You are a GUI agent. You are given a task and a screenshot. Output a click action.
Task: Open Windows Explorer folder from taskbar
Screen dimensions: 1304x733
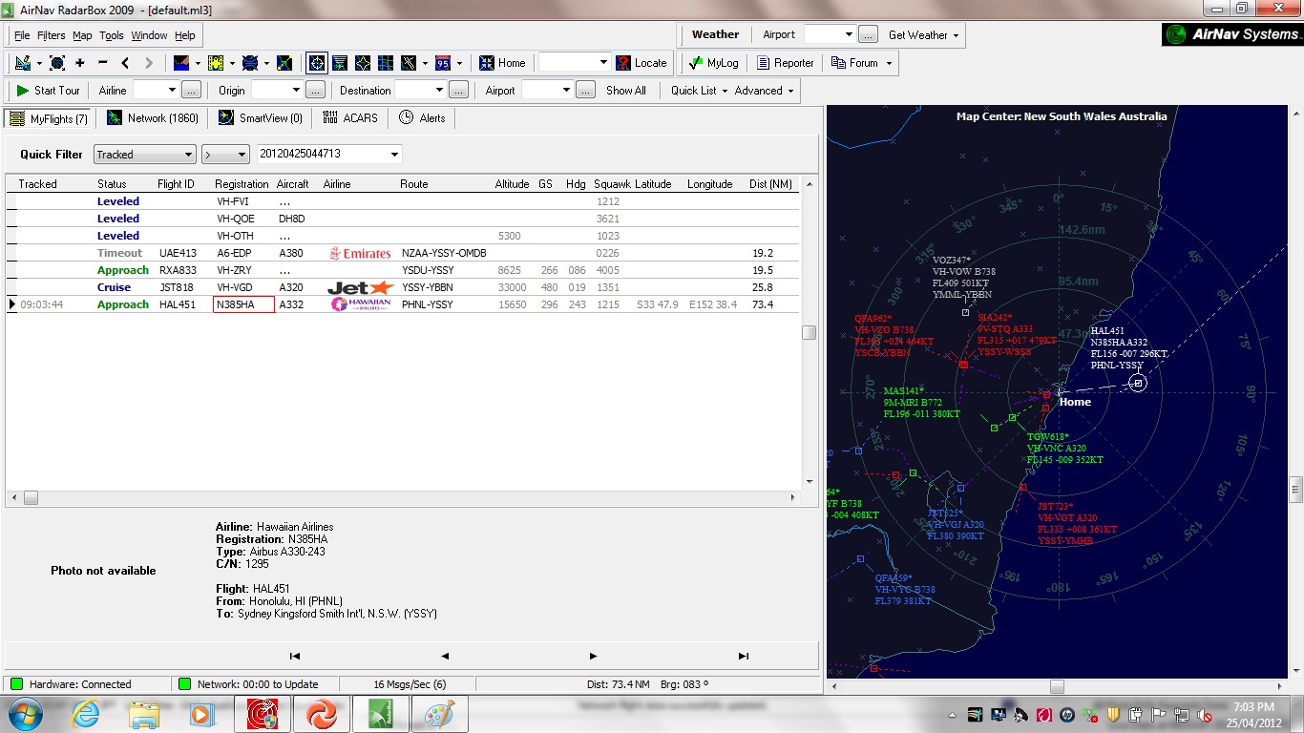click(x=144, y=714)
